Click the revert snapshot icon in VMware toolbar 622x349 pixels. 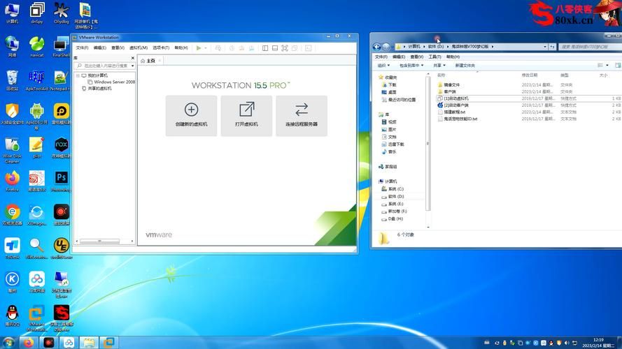click(x=241, y=48)
